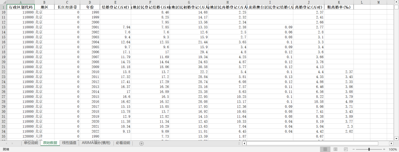This screenshot has height=152, width=399.
Task: Select row 10 header
Action: coord(3,12)
